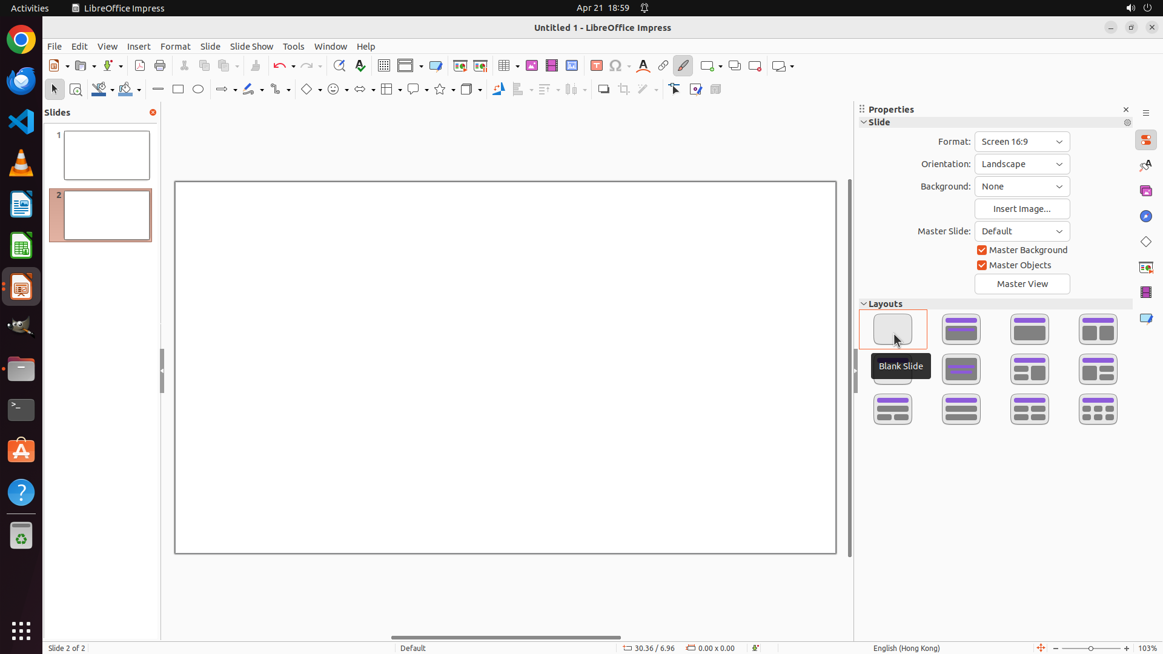1163x654 pixels.
Task: Open the Gallery sidebar deck
Action: [x=1146, y=191]
